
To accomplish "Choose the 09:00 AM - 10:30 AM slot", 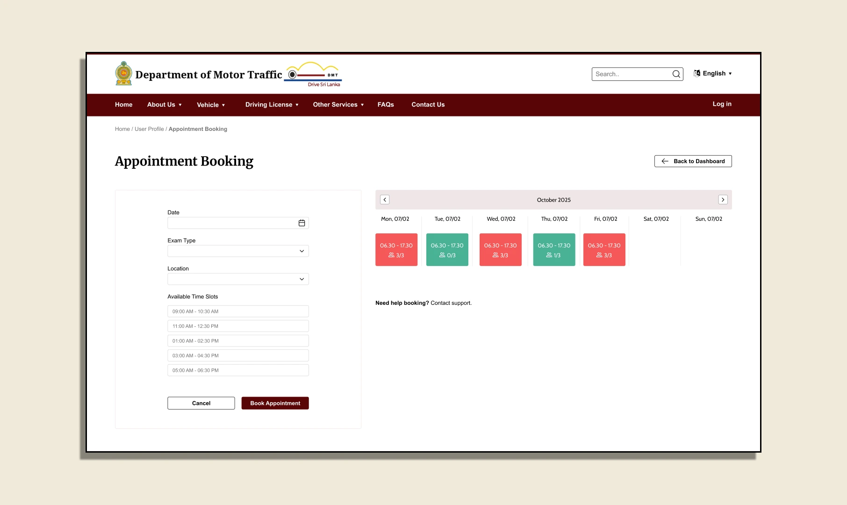I will pyautogui.click(x=238, y=311).
